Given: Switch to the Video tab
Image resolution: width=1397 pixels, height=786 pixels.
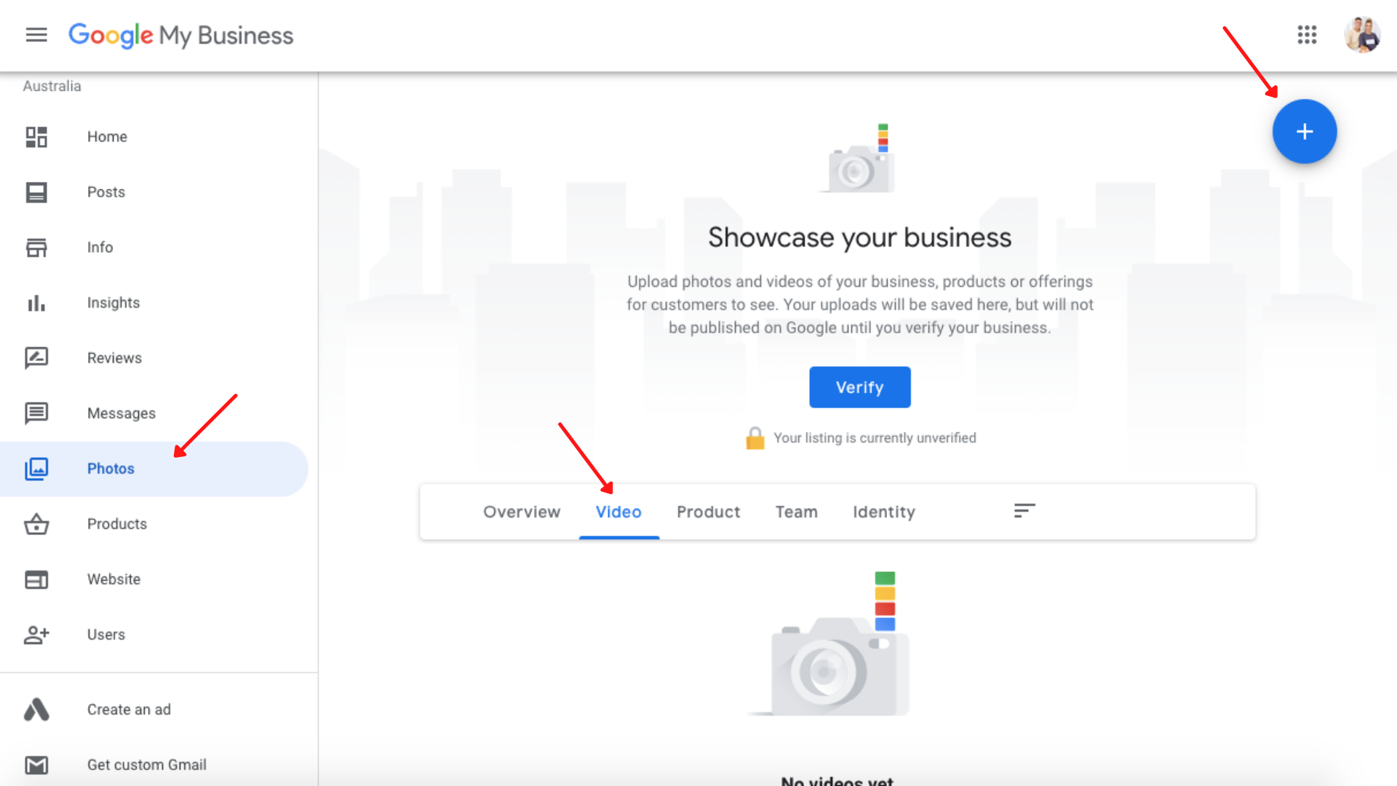Looking at the screenshot, I should (618, 512).
